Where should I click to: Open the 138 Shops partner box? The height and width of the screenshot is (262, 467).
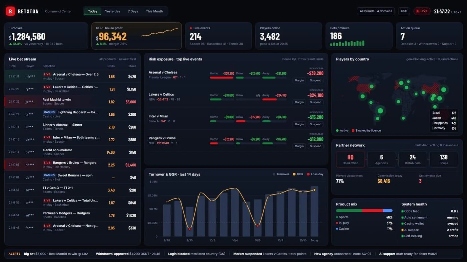(x=444, y=159)
